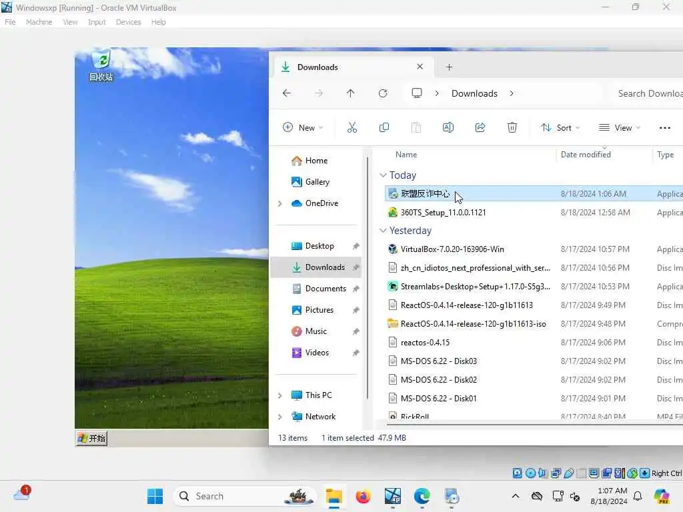This screenshot has height=512, width=683.
Task: Expand OneDrive in navigation pane
Action: coord(279,203)
